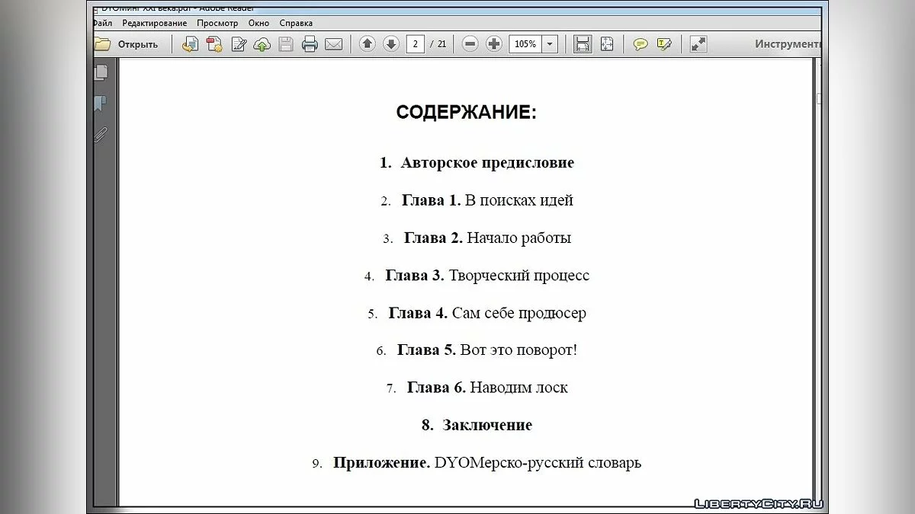Select the highlight text tool
Viewport: 915px width, 514px height.
[x=664, y=44]
